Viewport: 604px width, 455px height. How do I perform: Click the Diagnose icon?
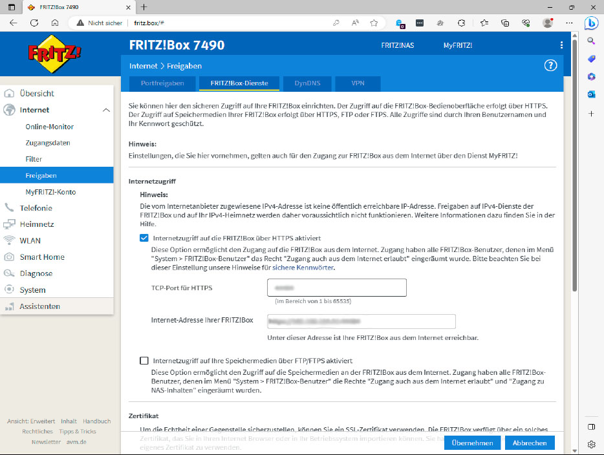click(x=9, y=273)
